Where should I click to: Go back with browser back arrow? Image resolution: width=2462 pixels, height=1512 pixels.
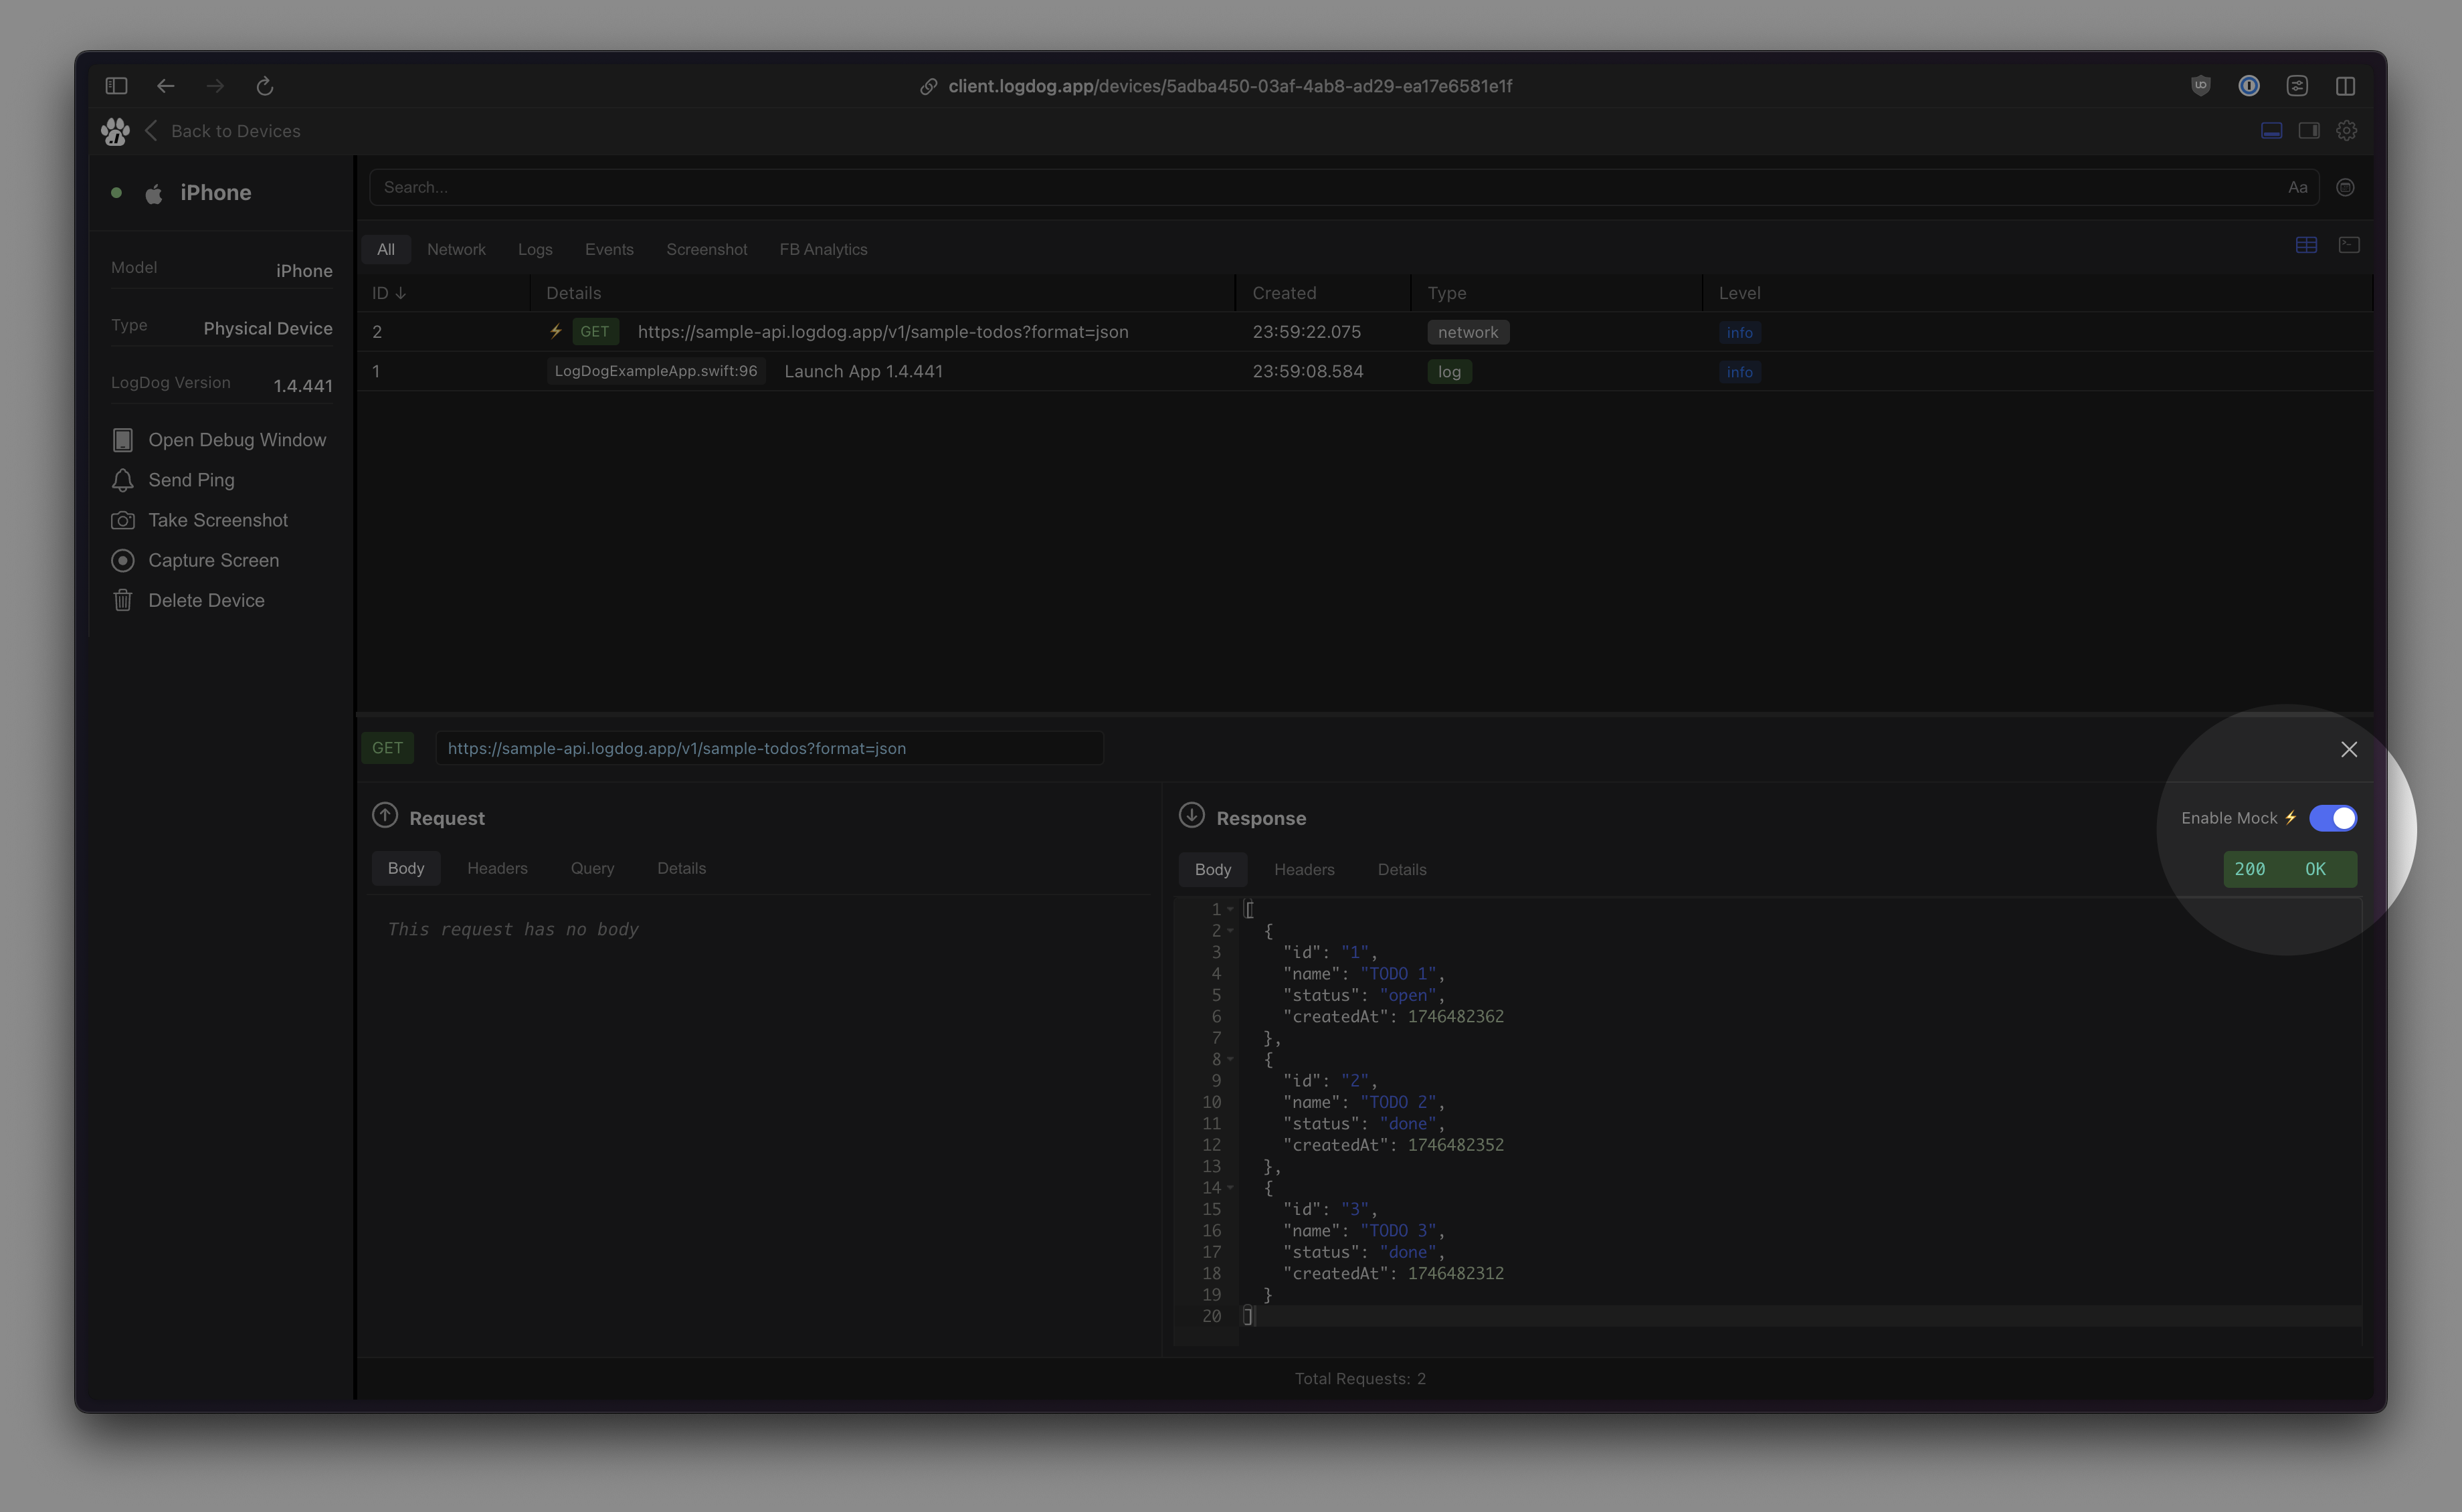click(166, 86)
